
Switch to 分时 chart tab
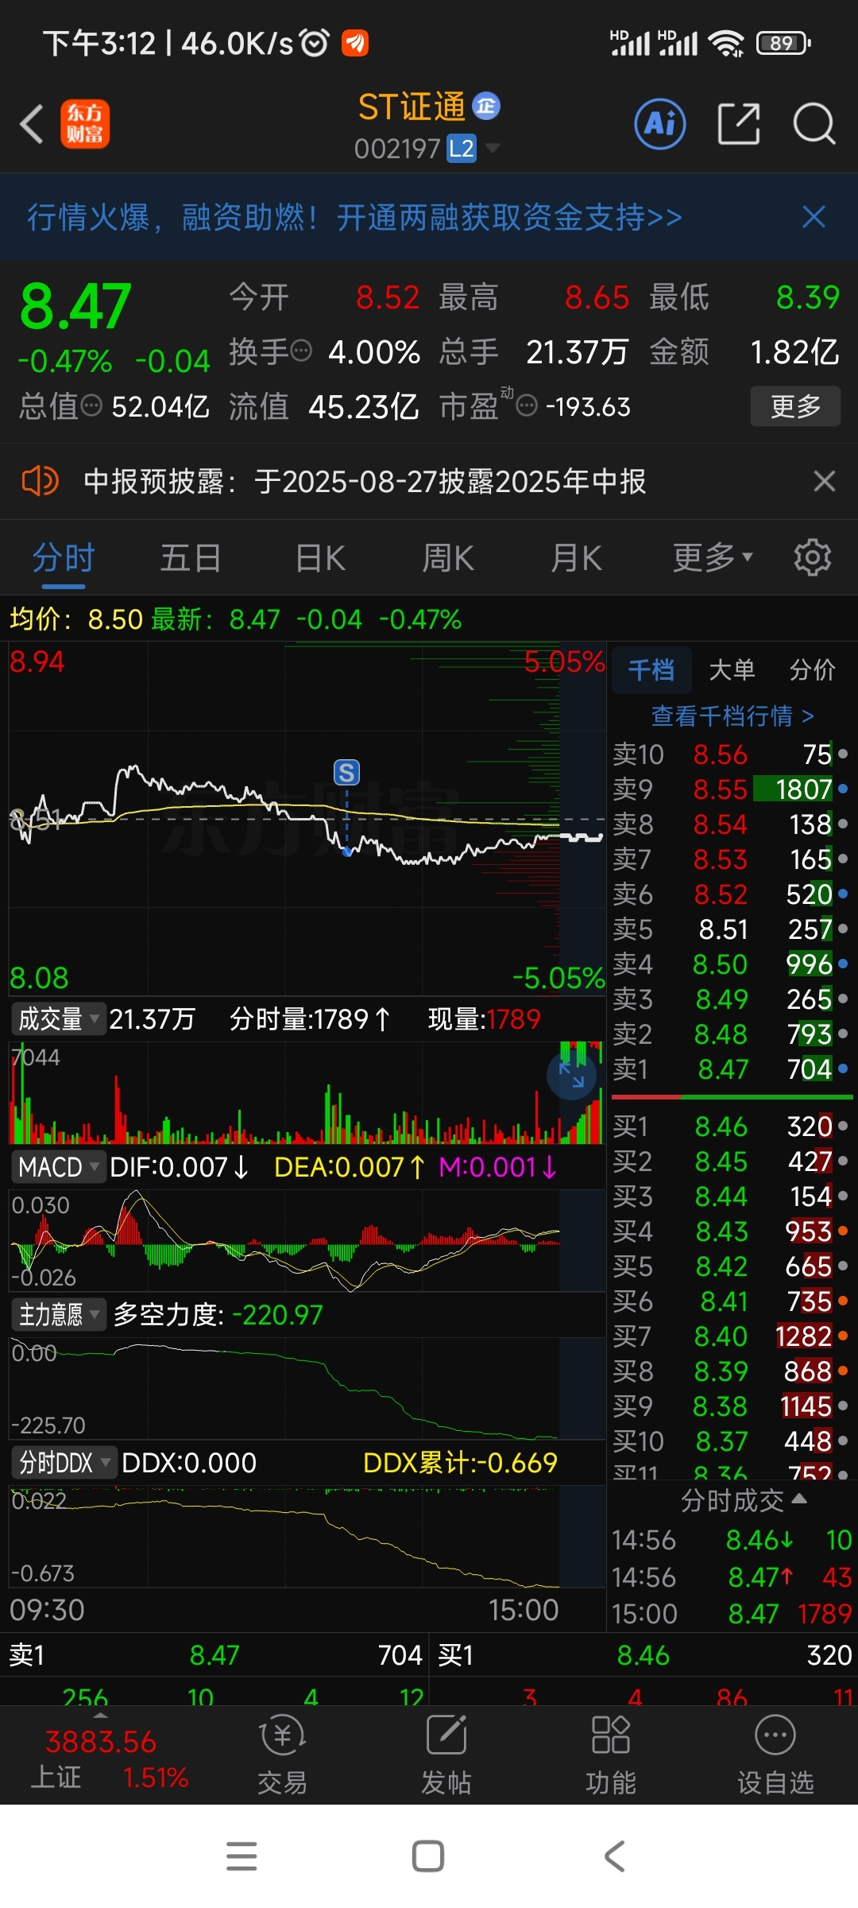64,557
